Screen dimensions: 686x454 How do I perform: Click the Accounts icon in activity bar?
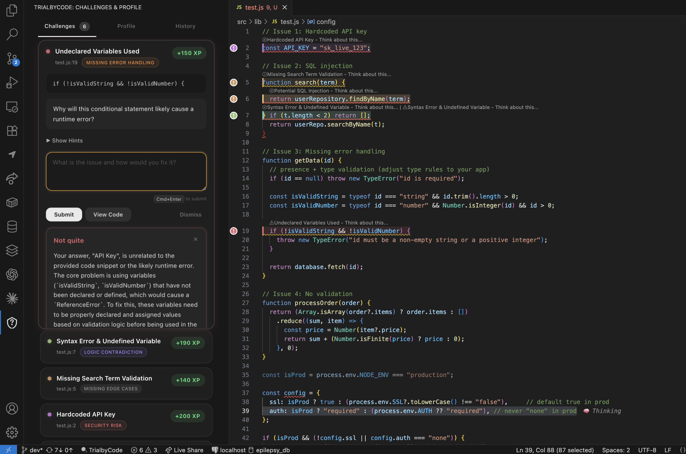coord(12,408)
